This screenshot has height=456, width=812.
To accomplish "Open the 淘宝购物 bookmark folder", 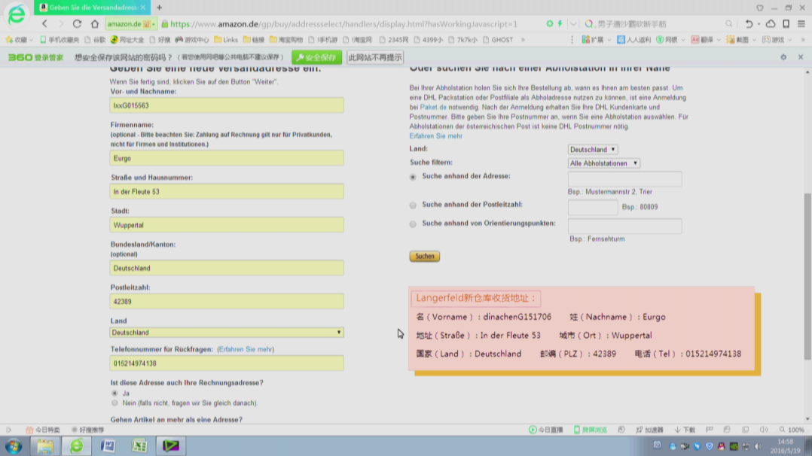I will point(286,39).
